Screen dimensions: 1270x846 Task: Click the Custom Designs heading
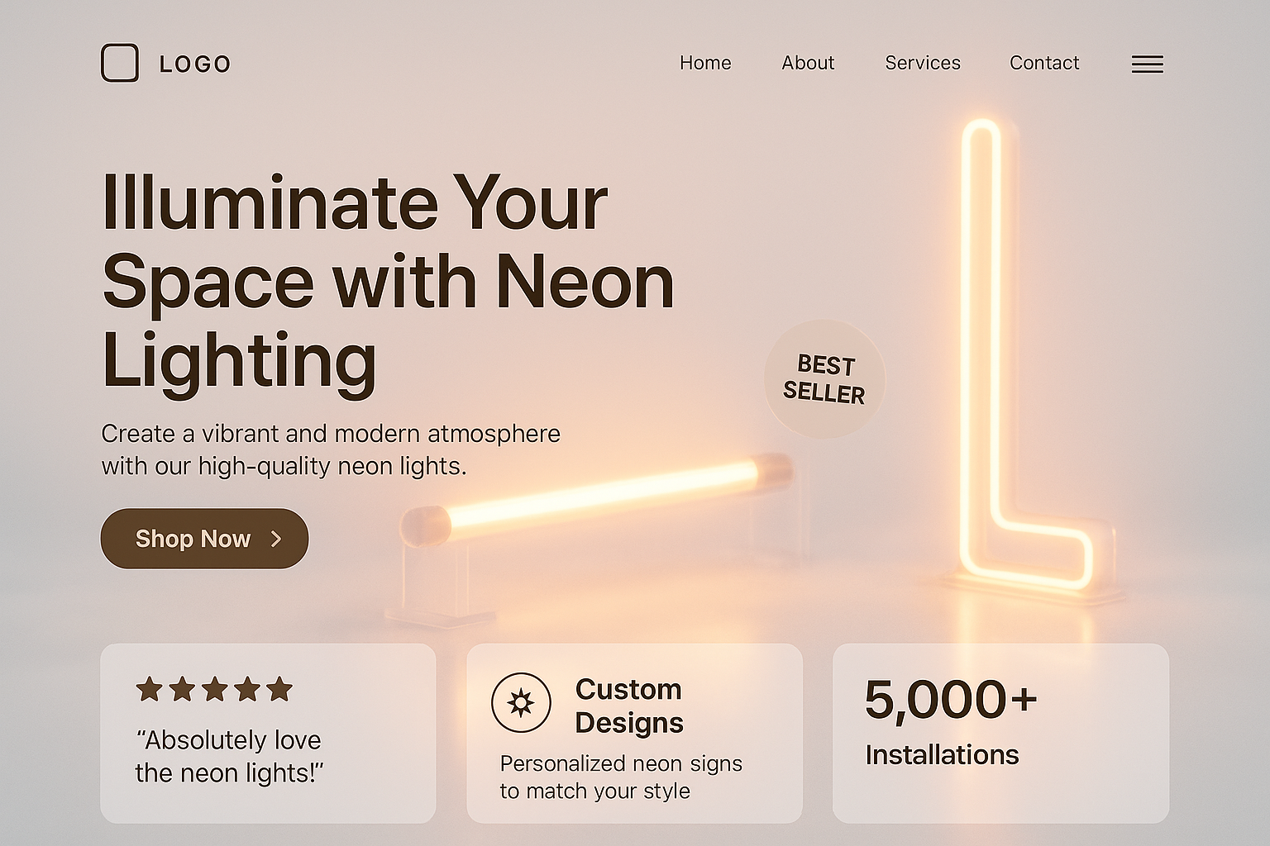[x=629, y=706]
